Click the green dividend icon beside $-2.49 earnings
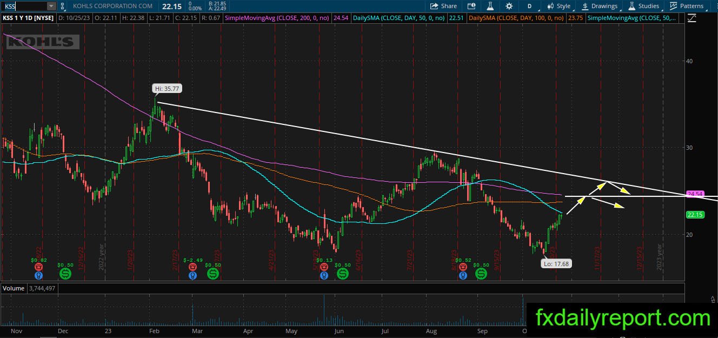 pyautogui.click(x=214, y=274)
